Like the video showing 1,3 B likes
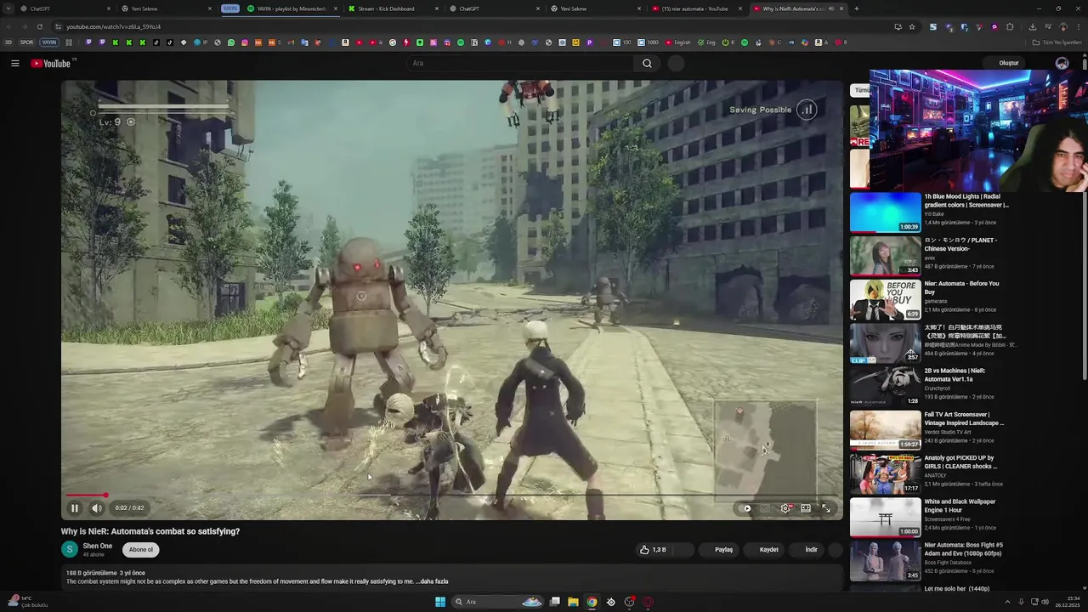The image size is (1088, 612). pyautogui.click(x=654, y=550)
